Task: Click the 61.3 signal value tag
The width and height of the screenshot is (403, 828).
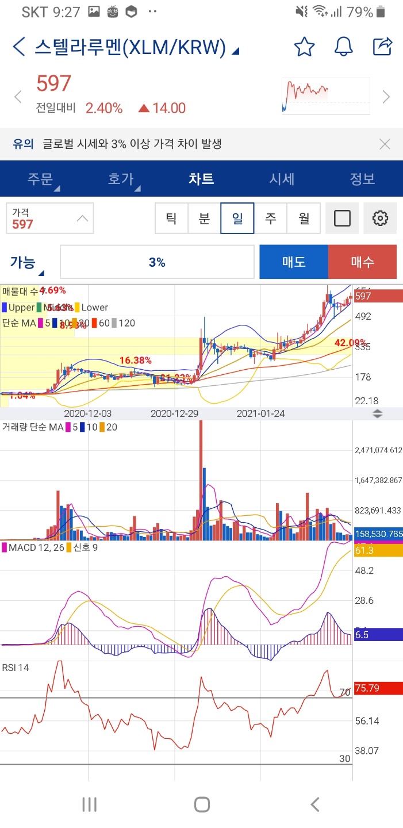Action: [378, 551]
